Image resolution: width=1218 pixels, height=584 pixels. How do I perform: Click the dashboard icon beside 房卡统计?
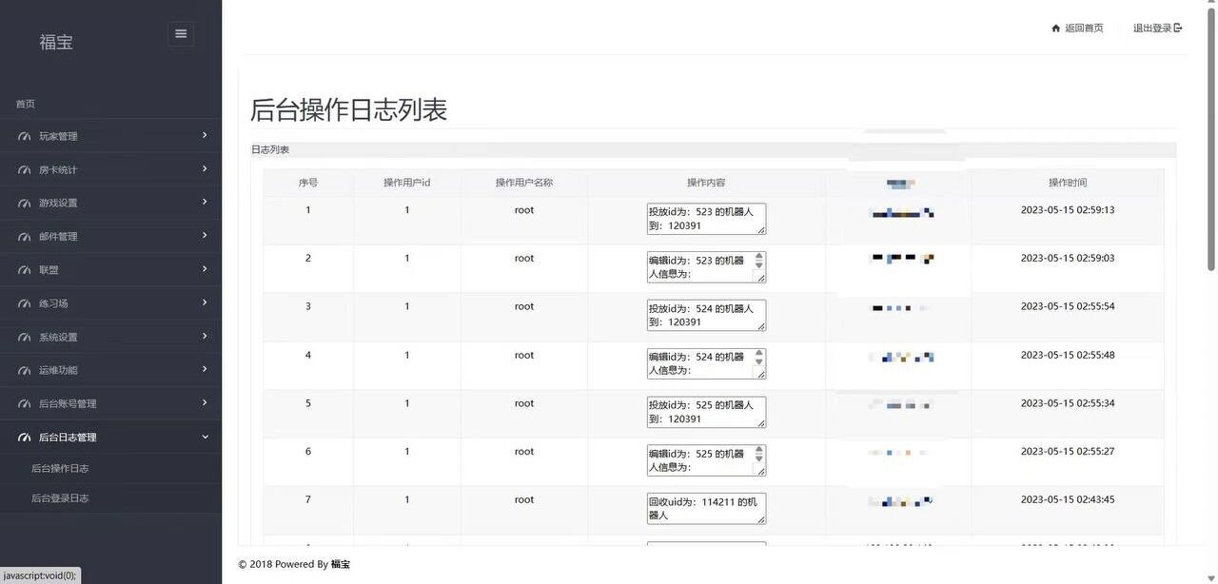[x=24, y=170]
